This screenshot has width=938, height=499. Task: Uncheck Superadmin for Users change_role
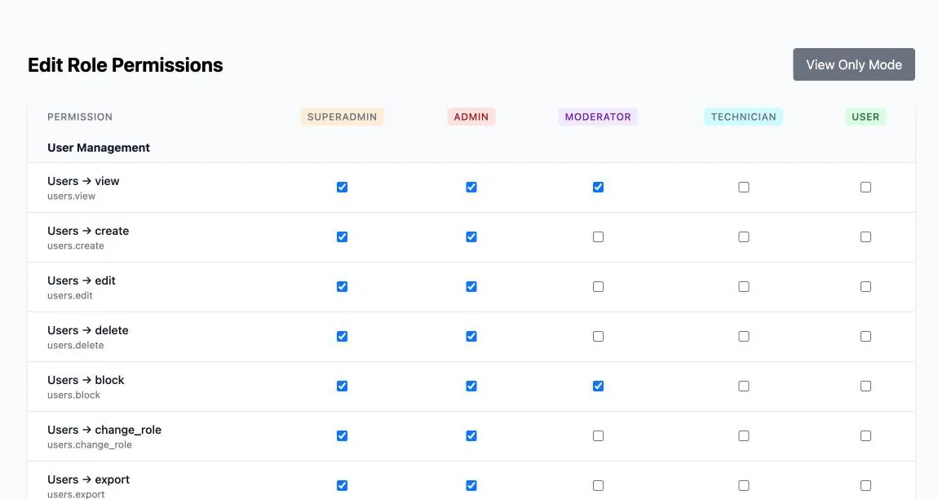(x=343, y=435)
